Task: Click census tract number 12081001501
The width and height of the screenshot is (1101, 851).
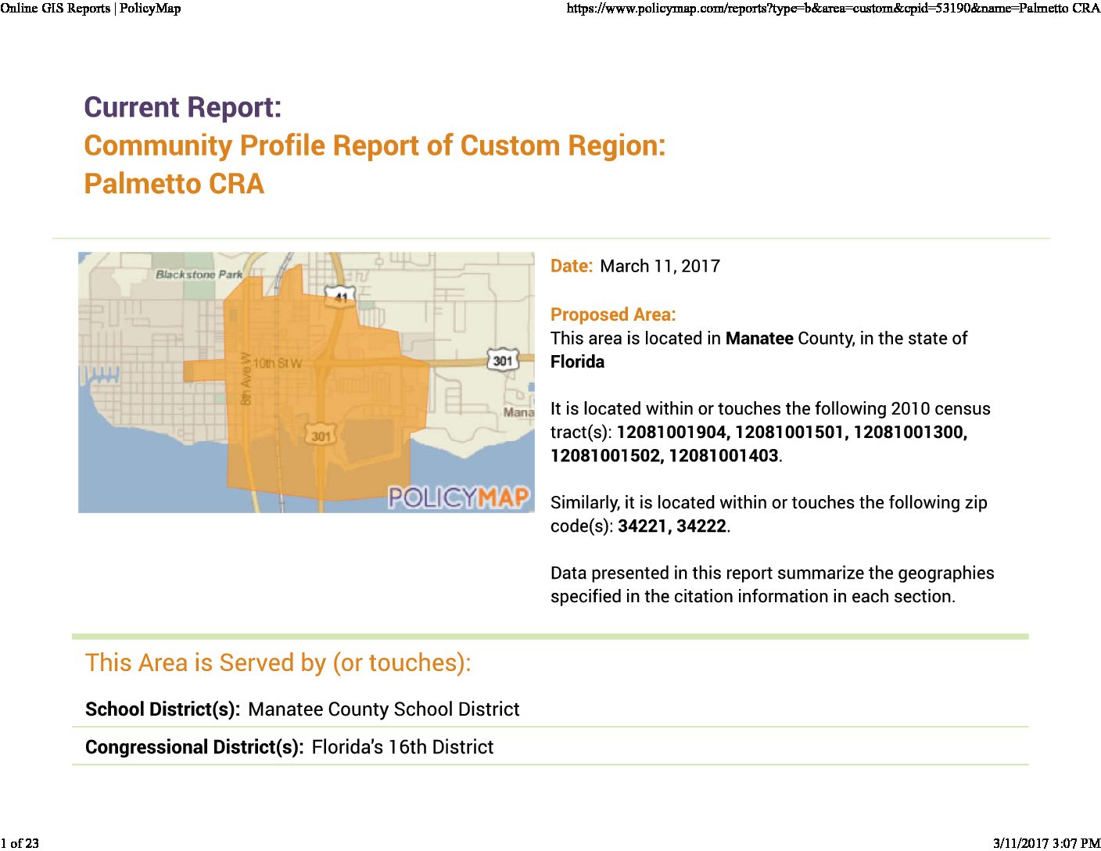Action: click(791, 432)
